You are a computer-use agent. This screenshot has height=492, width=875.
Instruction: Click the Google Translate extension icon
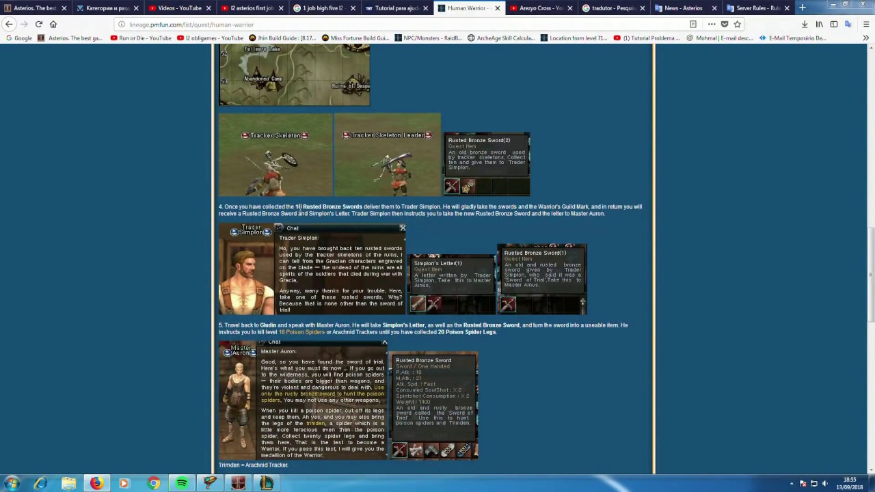[x=848, y=24]
